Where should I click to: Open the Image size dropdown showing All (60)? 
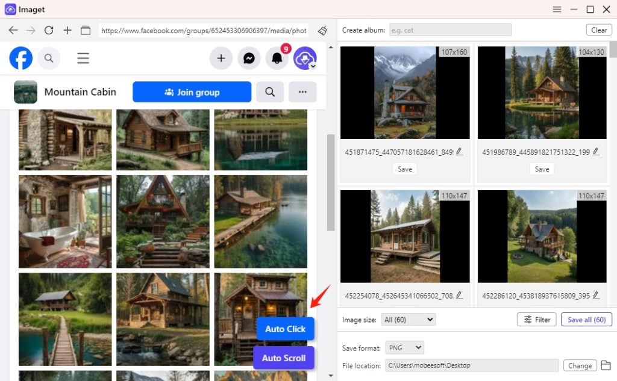[408, 319]
